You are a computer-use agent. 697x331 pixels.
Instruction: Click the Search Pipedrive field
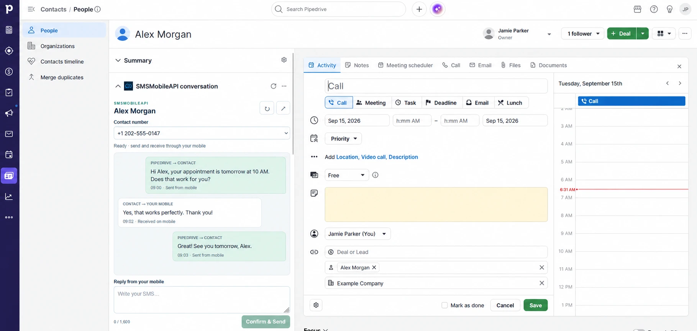click(338, 9)
